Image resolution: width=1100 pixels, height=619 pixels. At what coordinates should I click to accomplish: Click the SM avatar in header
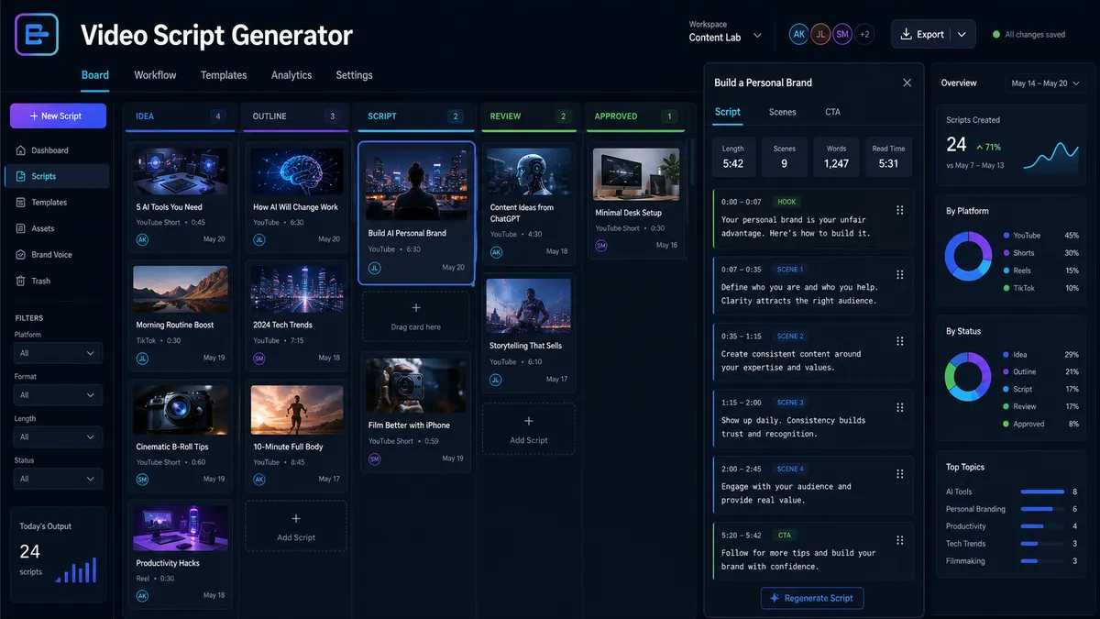[841, 34]
